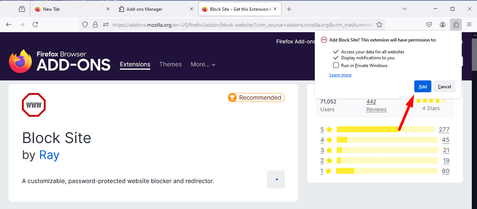Reload the current page
This screenshot has height=209, width=477.
pos(35,24)
